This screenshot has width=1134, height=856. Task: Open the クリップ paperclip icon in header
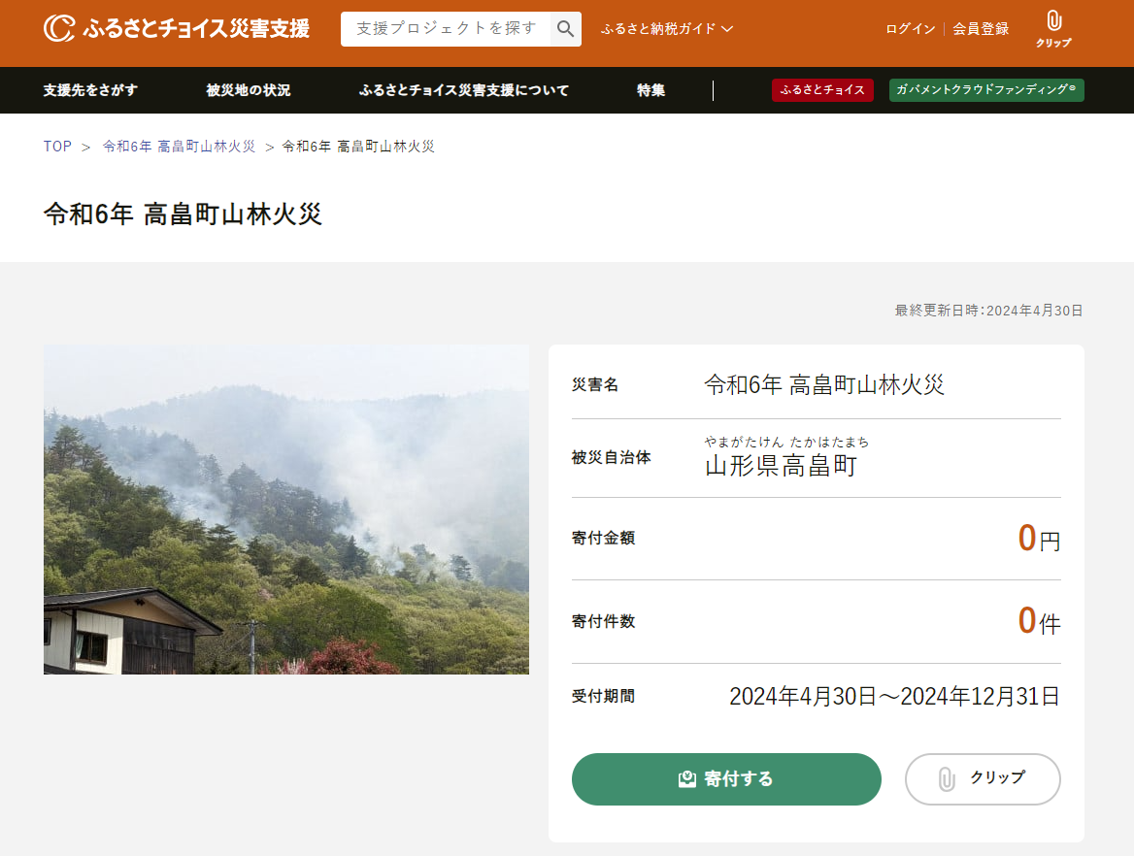coord(1053,29)
